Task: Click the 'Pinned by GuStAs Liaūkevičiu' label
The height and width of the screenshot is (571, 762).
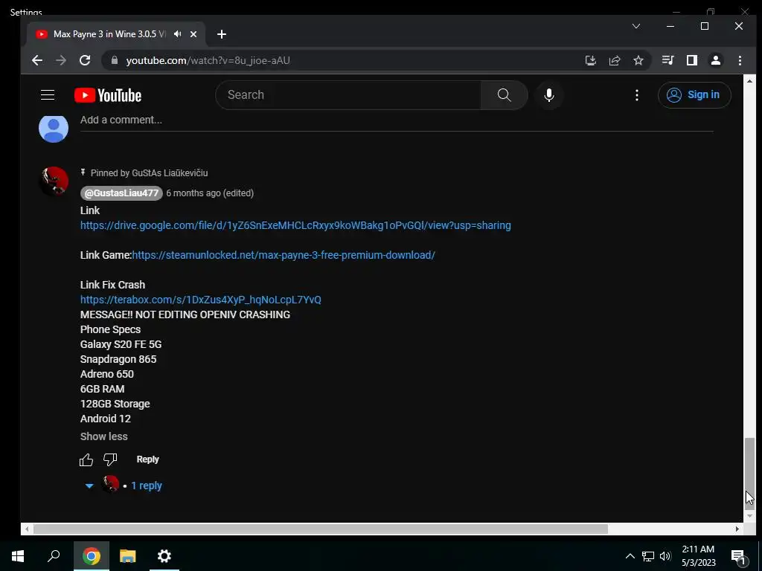Action: (x=149, y=172)
